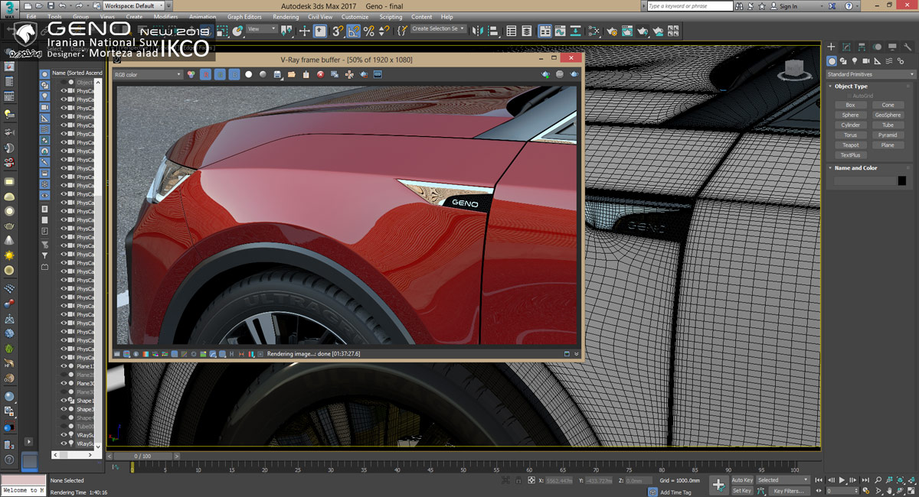Open the Display tab in command panel

[x=893, y=47]
